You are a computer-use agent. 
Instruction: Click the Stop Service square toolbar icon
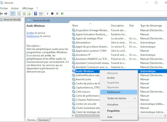pyautogui.click(x=52, y=14)
